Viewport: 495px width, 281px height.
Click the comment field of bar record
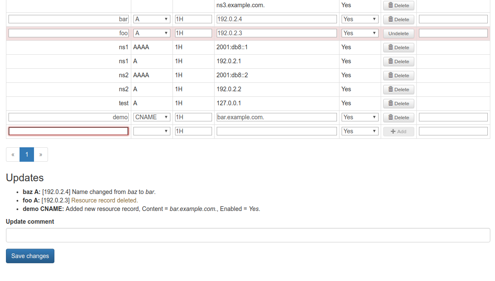[453, 19]
